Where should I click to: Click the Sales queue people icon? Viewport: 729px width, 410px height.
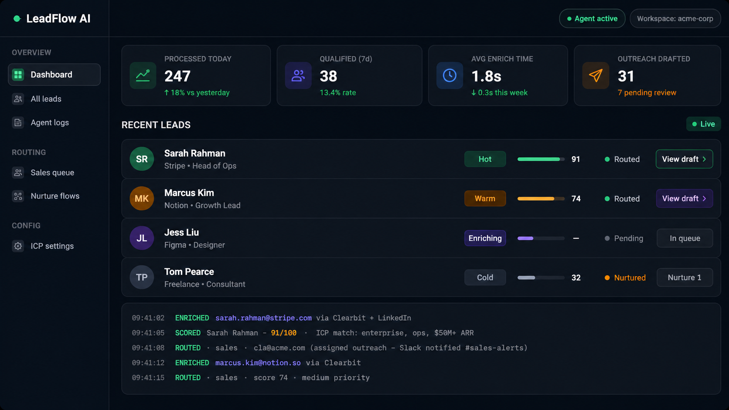click(x=18, y=173)
